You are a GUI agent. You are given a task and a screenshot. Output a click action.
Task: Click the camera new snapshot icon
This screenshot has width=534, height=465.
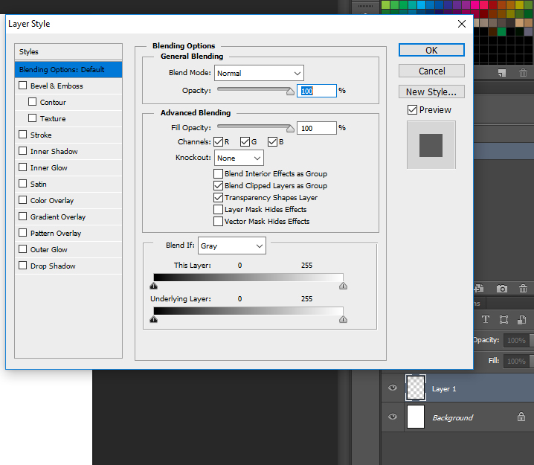point(501,289)
